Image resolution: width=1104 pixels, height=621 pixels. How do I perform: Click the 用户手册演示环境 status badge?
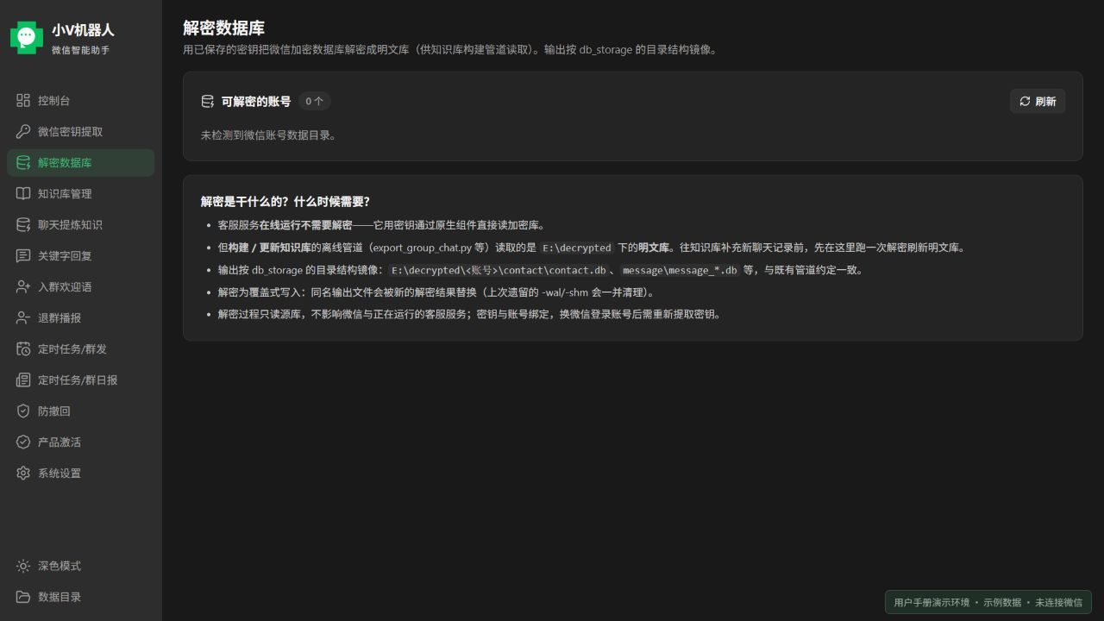[988, 602]
